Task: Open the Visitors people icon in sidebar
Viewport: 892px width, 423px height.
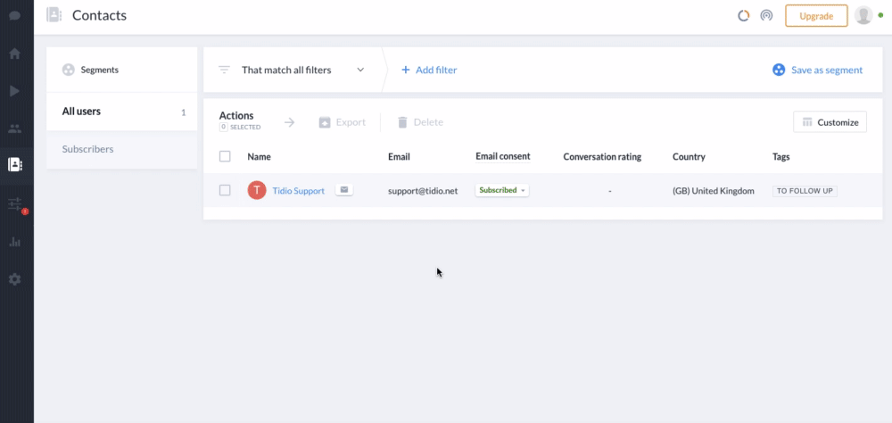Action: [x=15, y=129]
